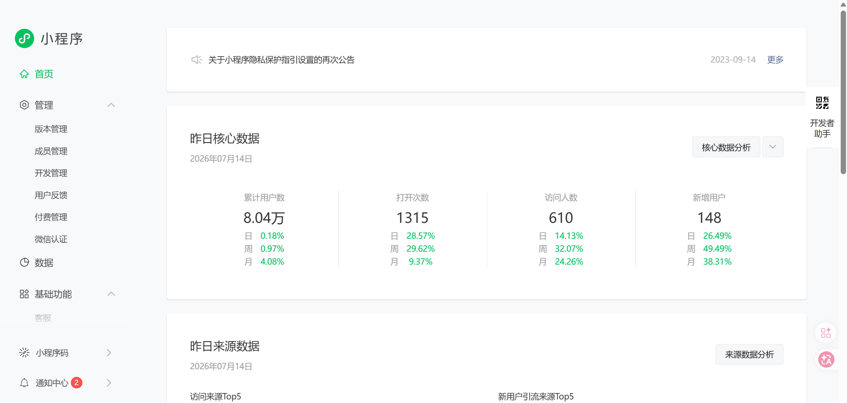Click the scrollbar up arrow
The width and height of the screenshot is (847, 404).
click(843, 4)
